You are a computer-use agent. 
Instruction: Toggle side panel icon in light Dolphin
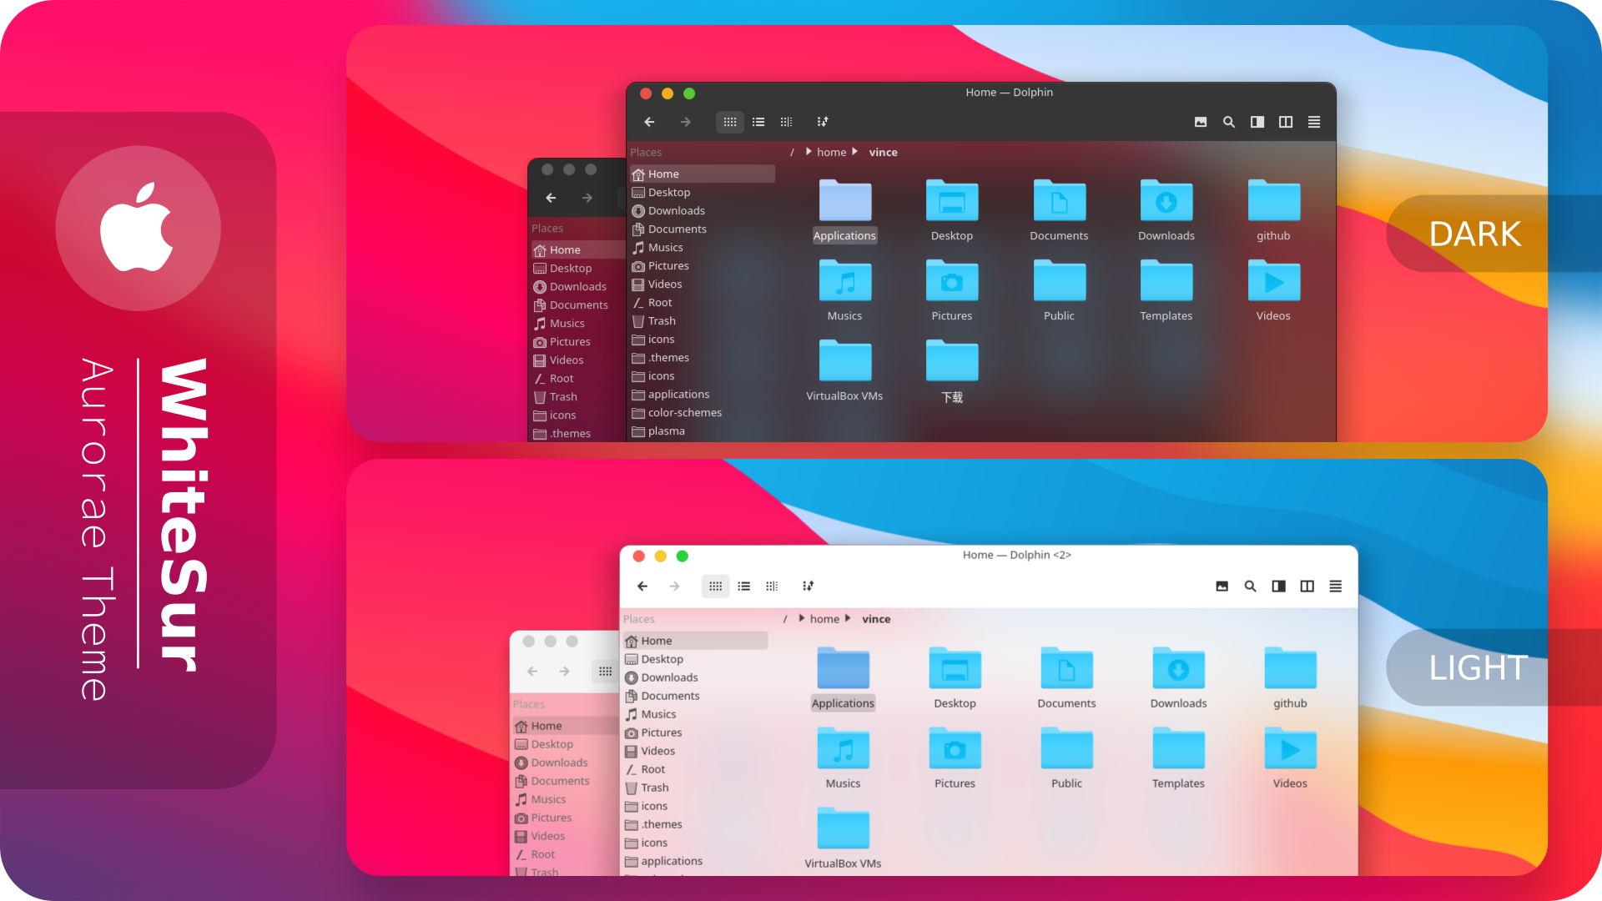[x=1279, y=586]
